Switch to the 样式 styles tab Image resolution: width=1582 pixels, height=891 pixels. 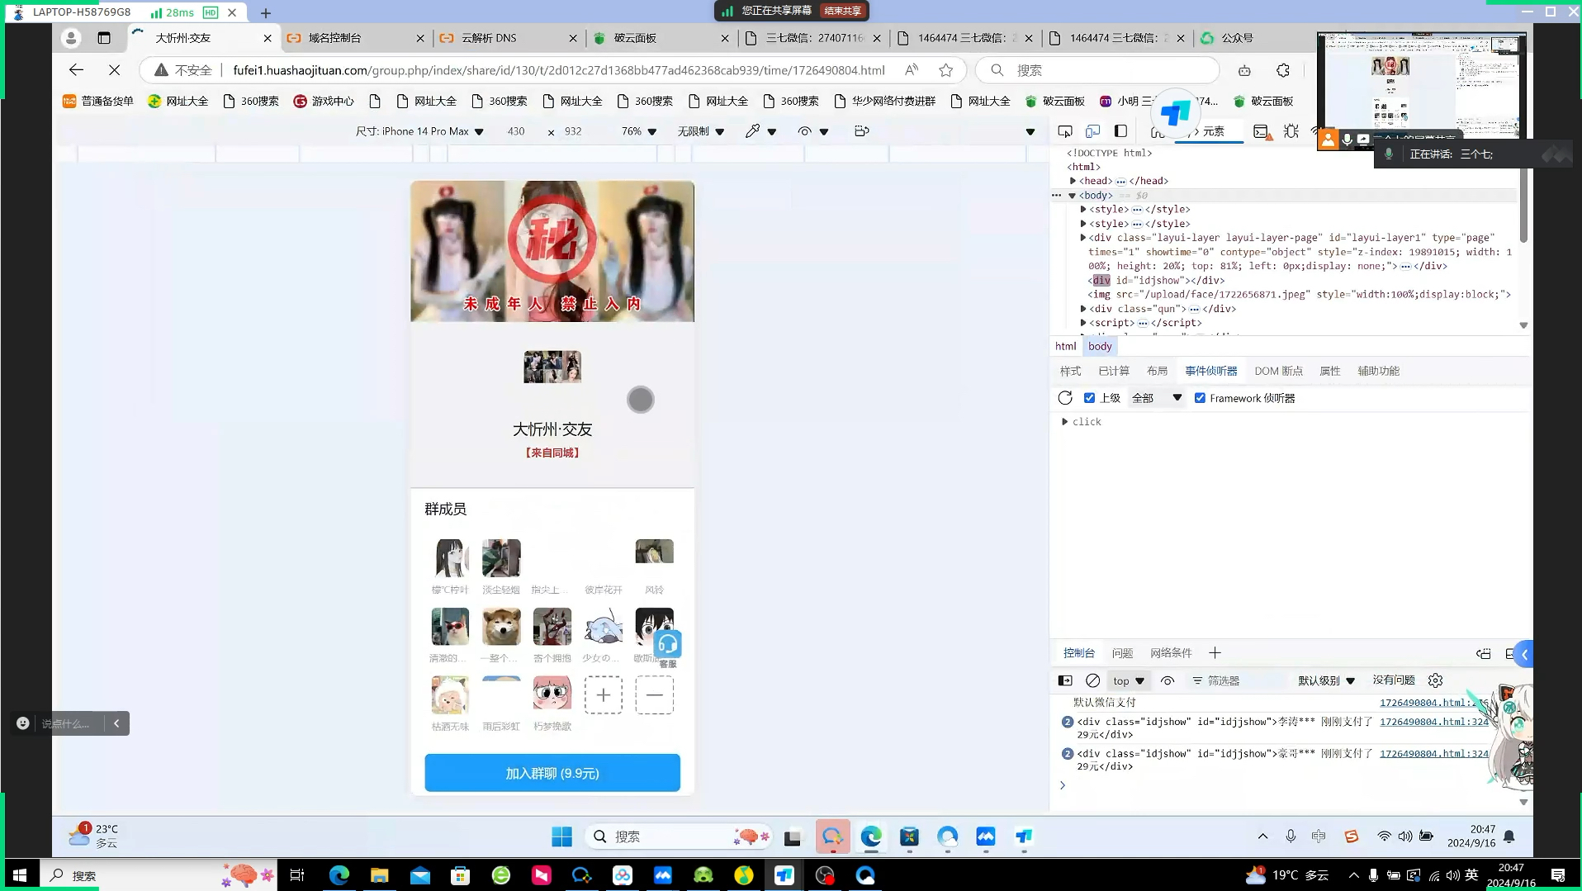click(x=1070, y=372)
